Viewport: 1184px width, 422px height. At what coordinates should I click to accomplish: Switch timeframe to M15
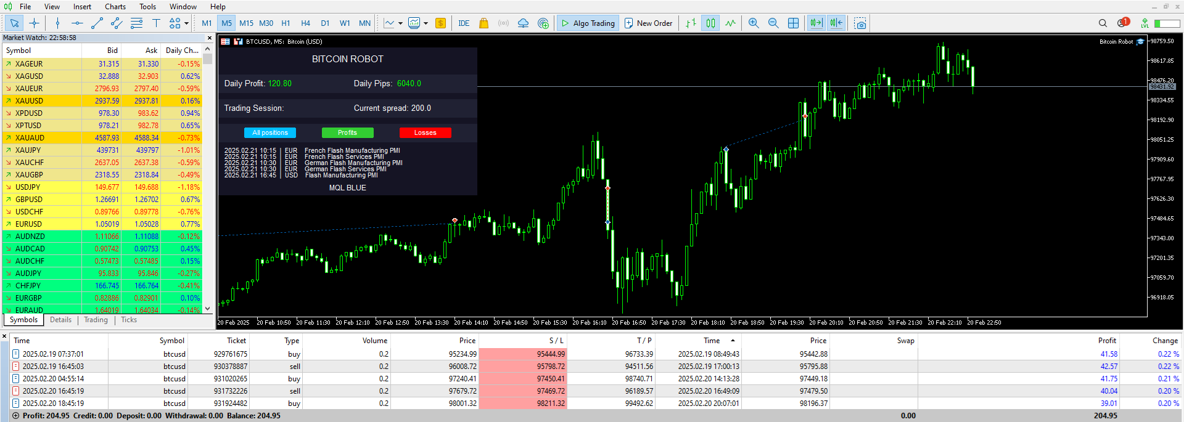247,23
